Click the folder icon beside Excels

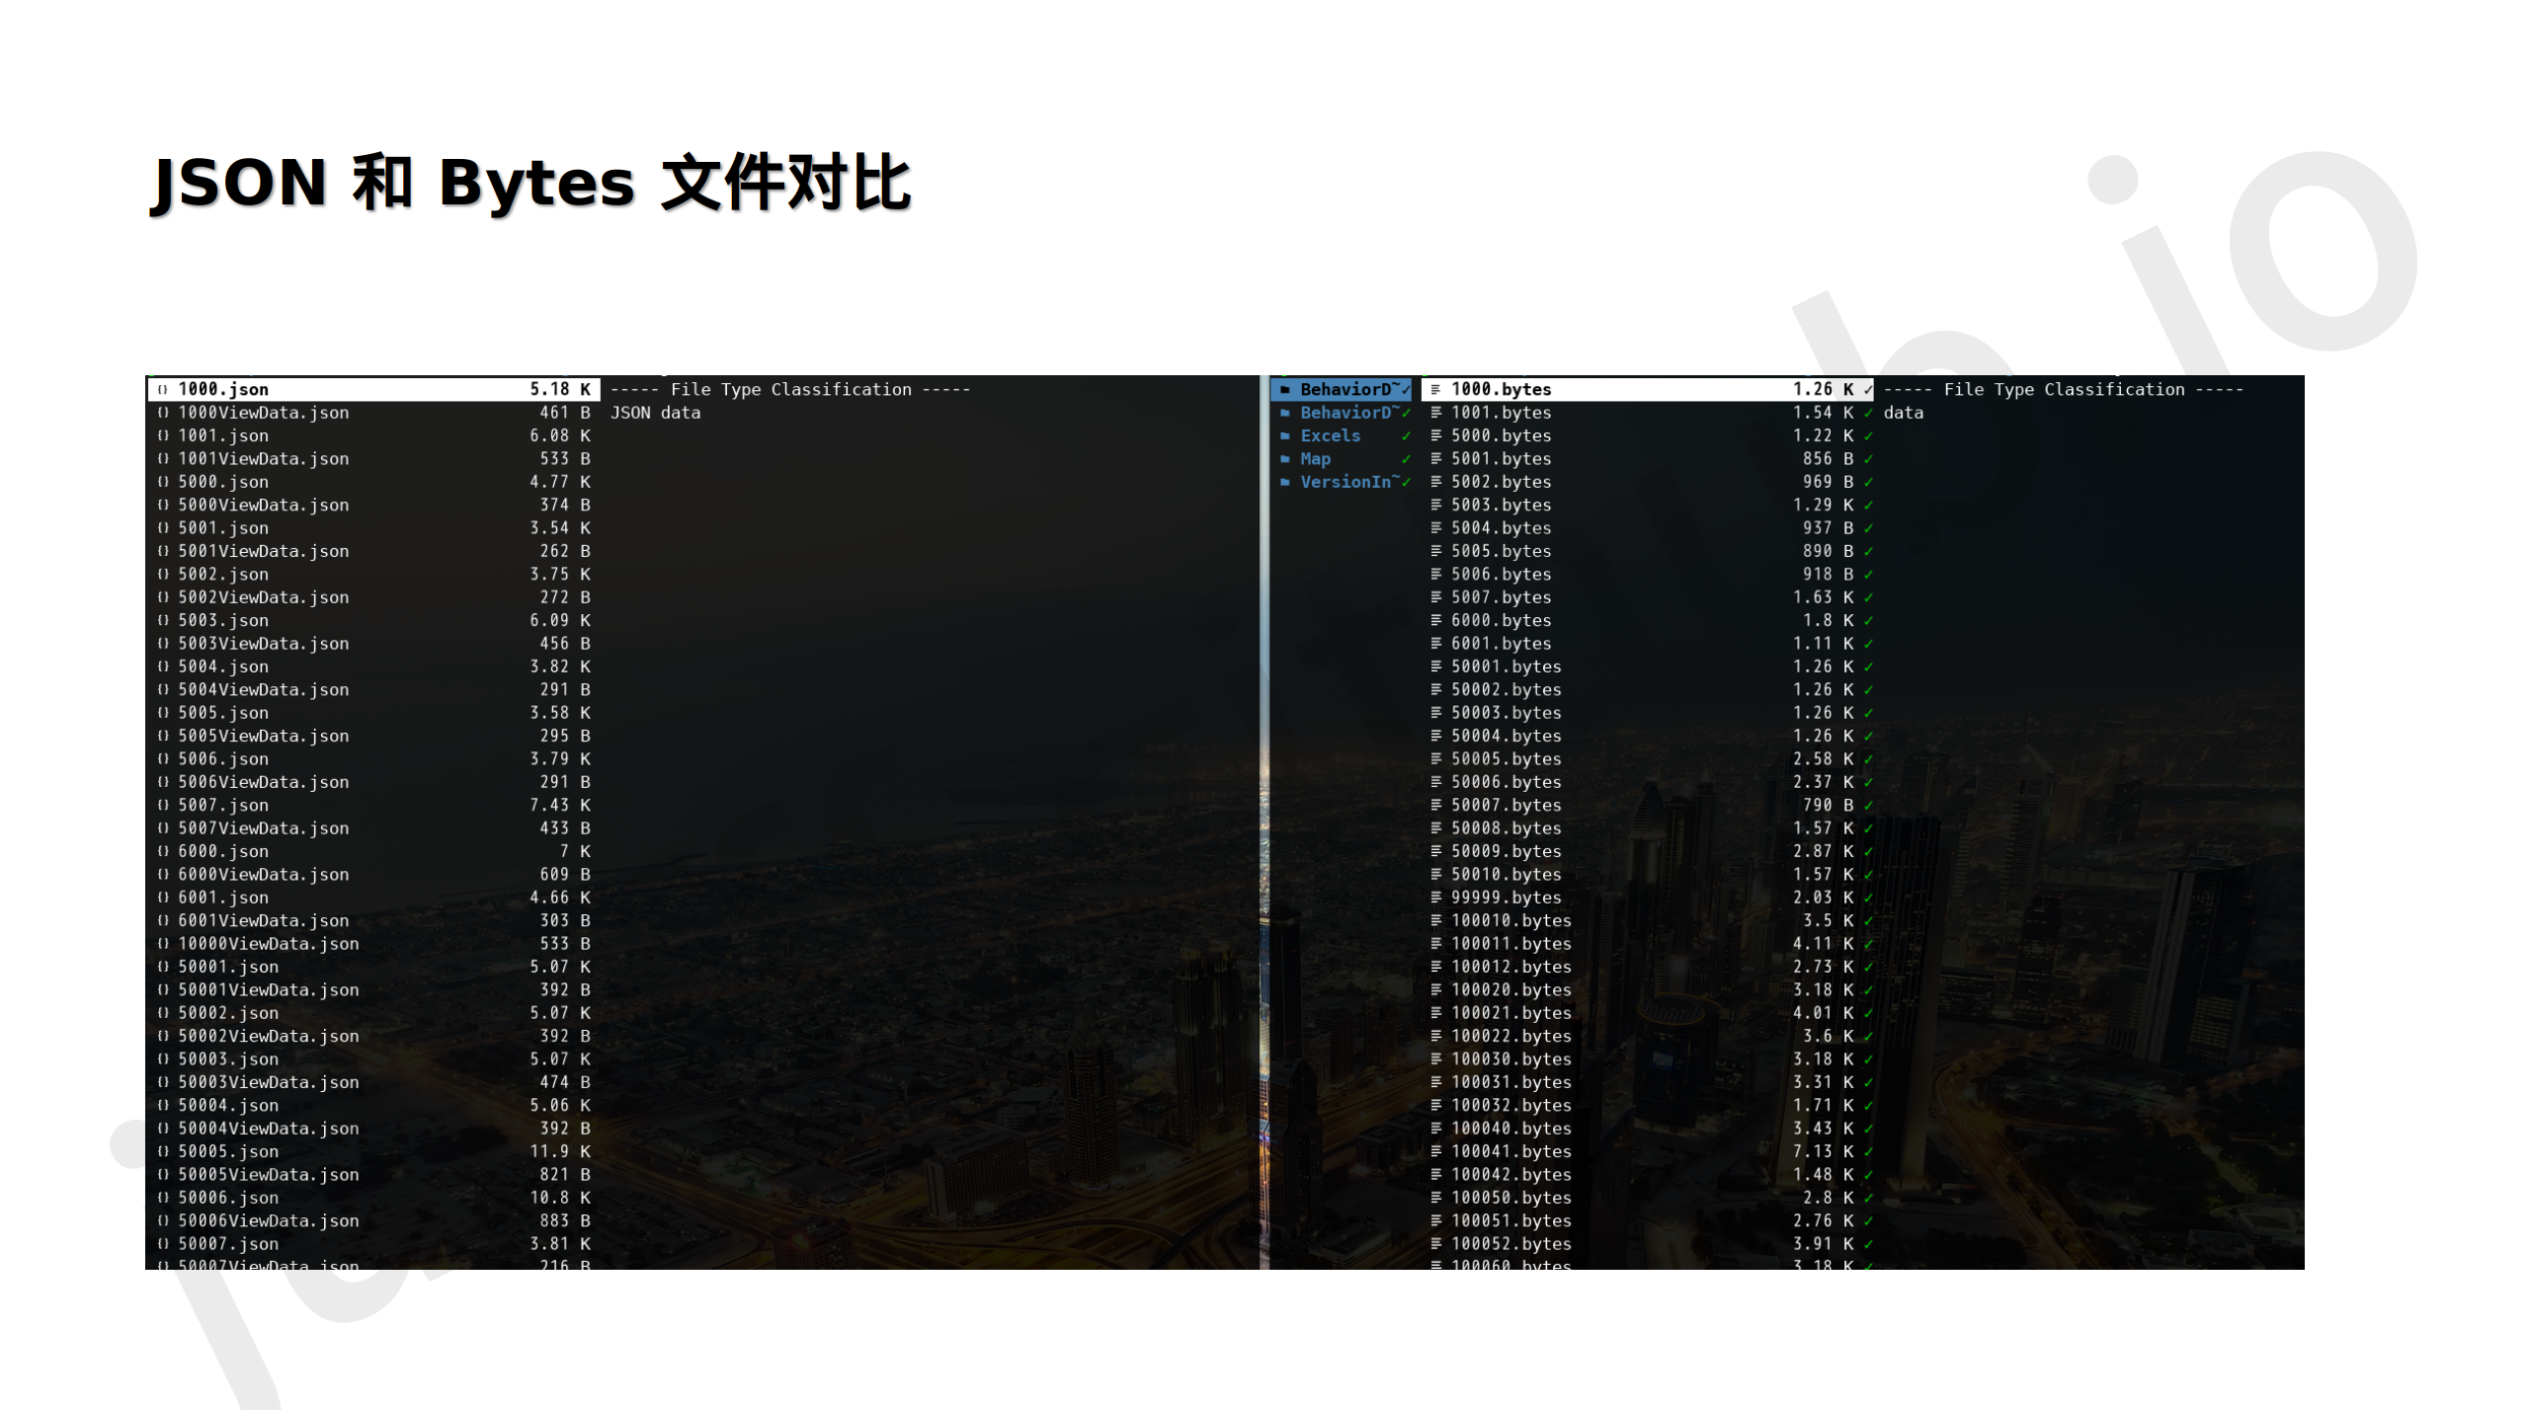click(1285, 435)
